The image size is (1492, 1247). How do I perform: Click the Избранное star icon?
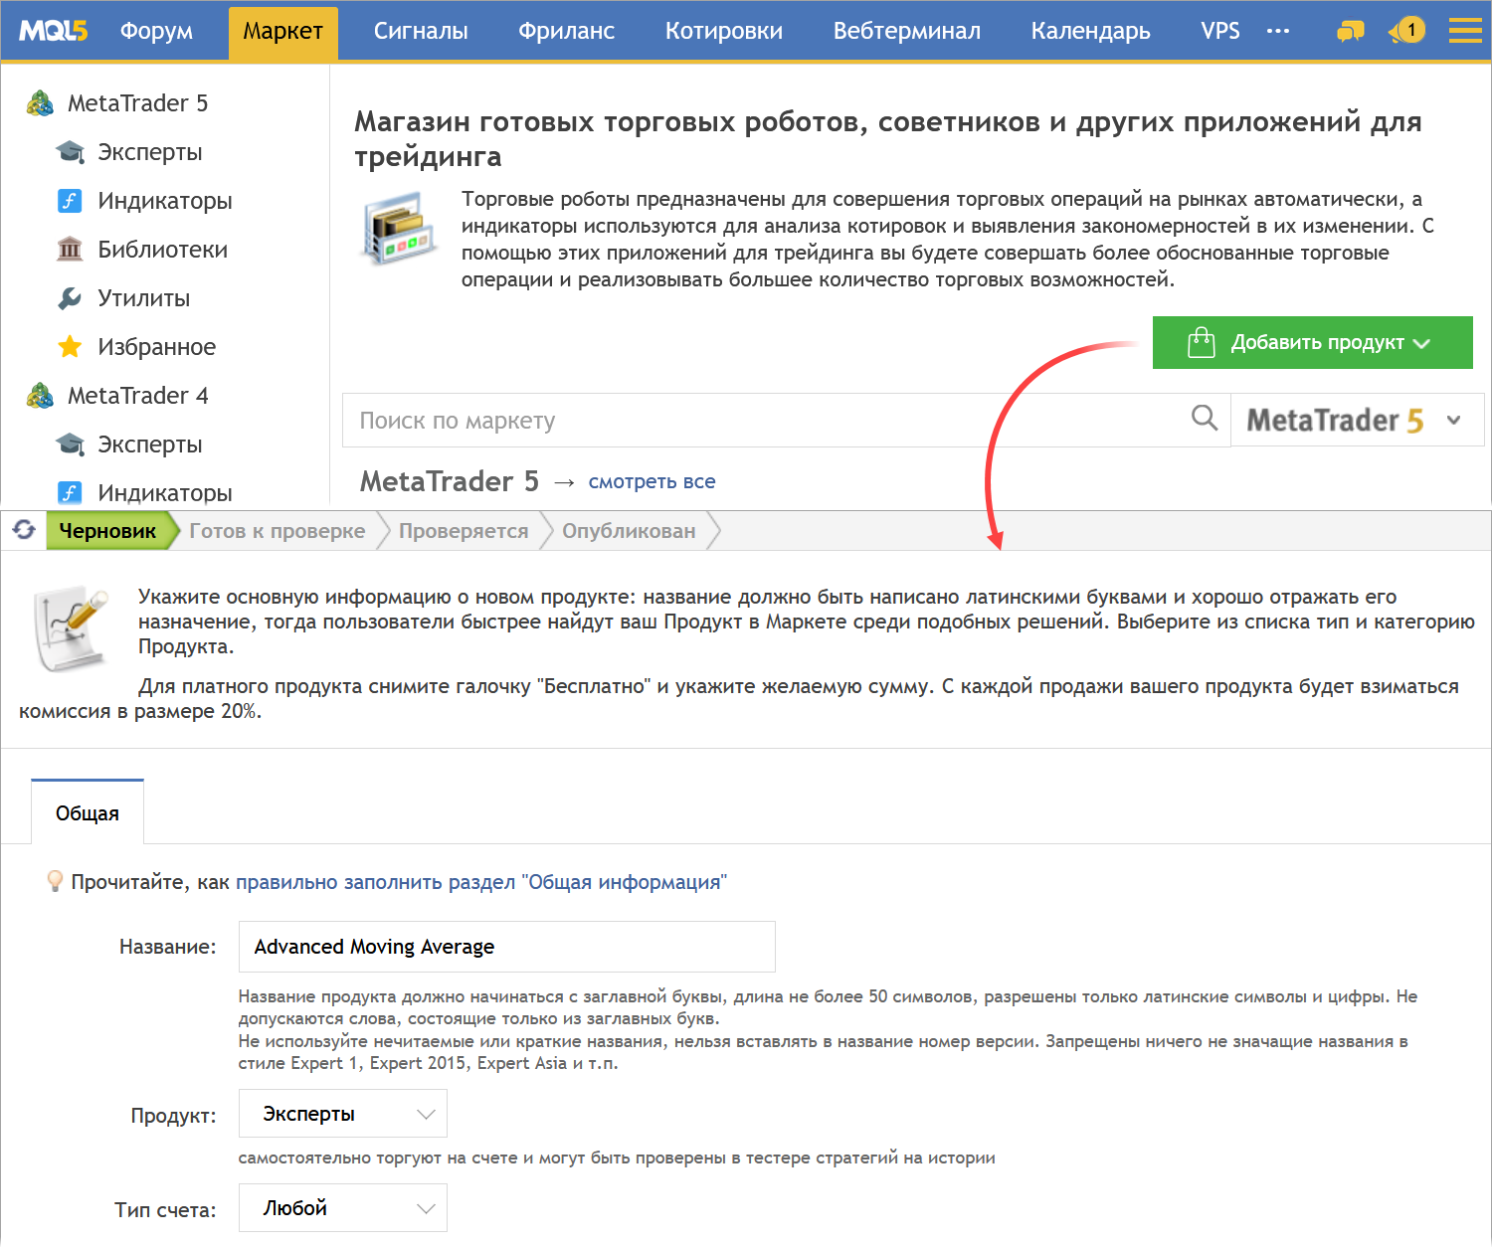tap(70, 347)
